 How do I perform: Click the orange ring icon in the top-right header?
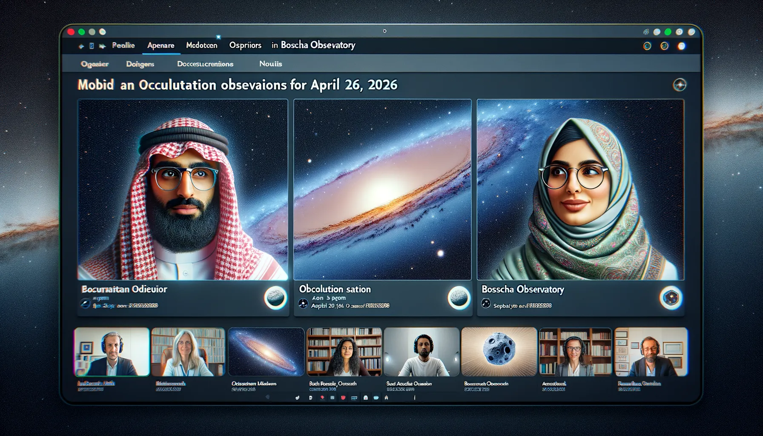664,46
